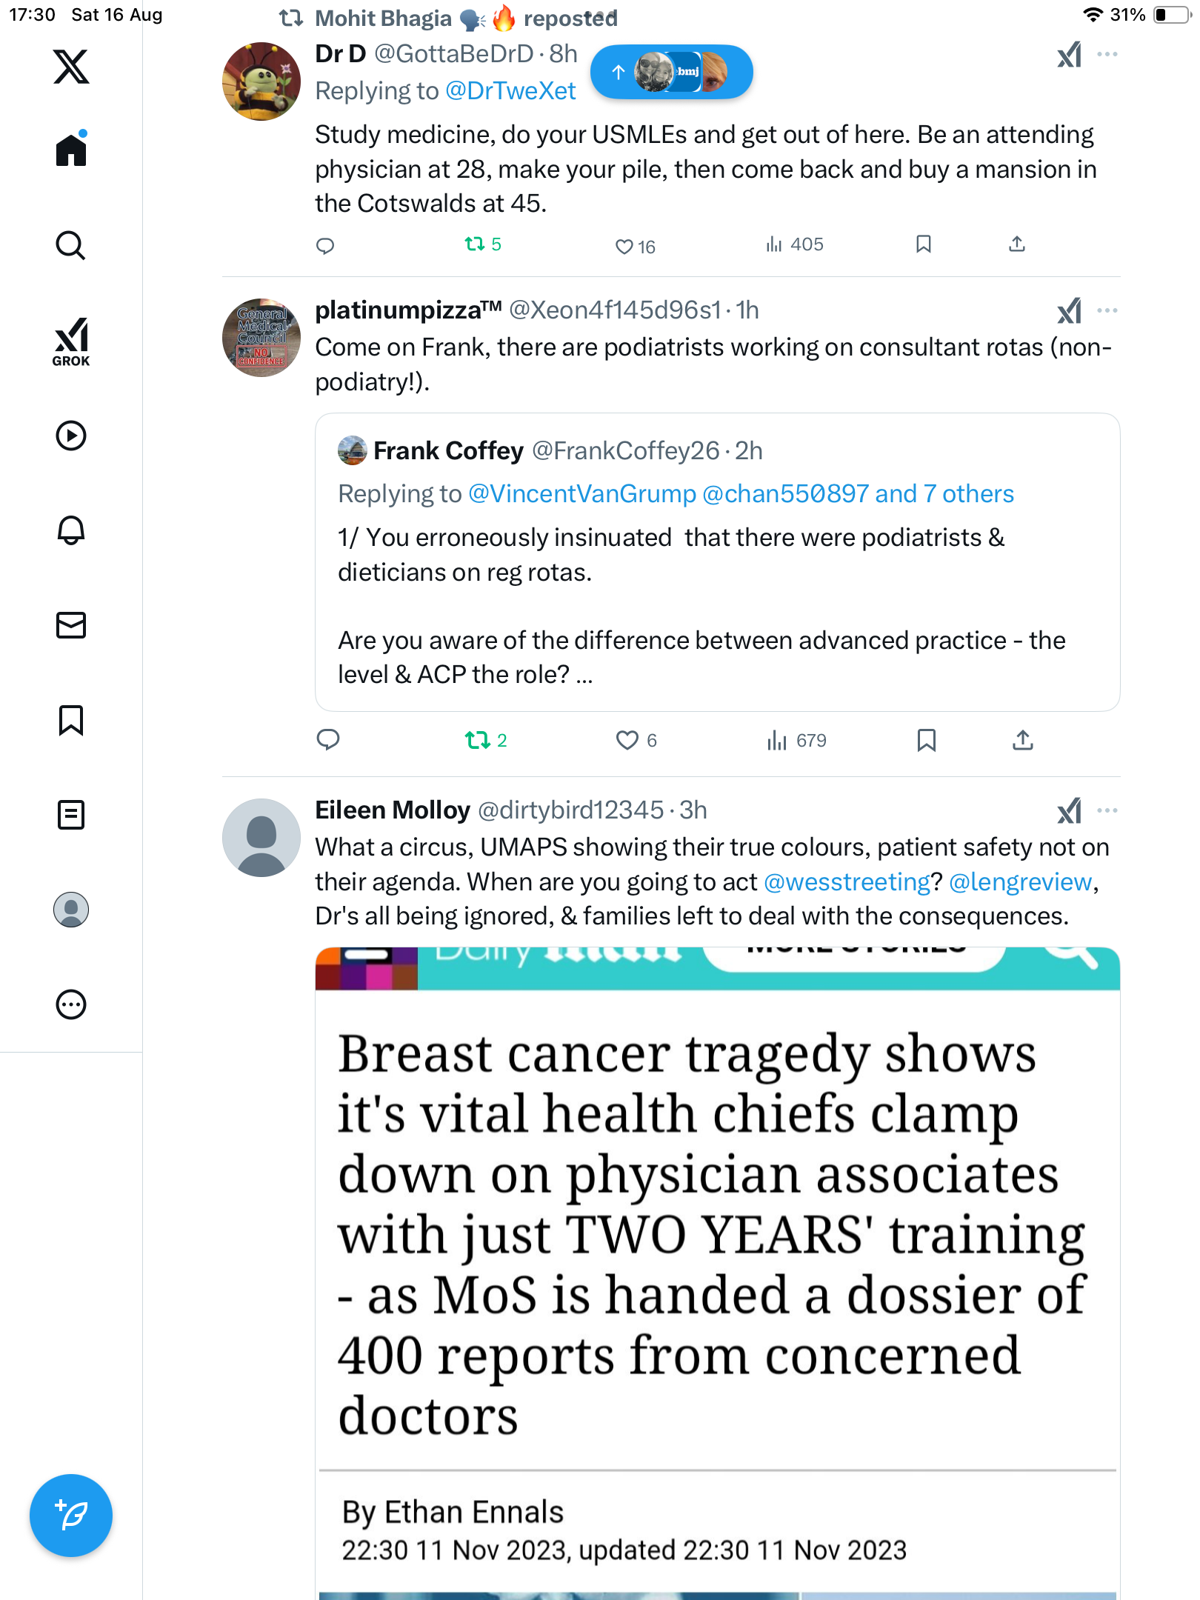Image resolution: width=1200 pixels, height=1600 pixels.
Task: Toggle repost on platinumpizza's post
Action: 477,740
